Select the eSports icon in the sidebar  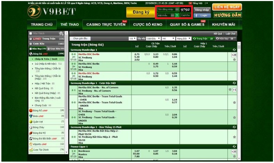coord(31,144)
